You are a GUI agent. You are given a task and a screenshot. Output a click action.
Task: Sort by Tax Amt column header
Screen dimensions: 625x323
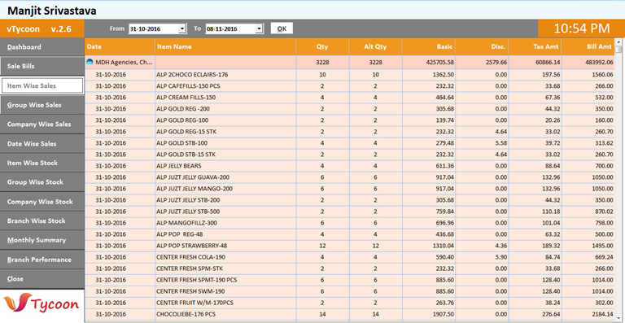click(535, 46)
